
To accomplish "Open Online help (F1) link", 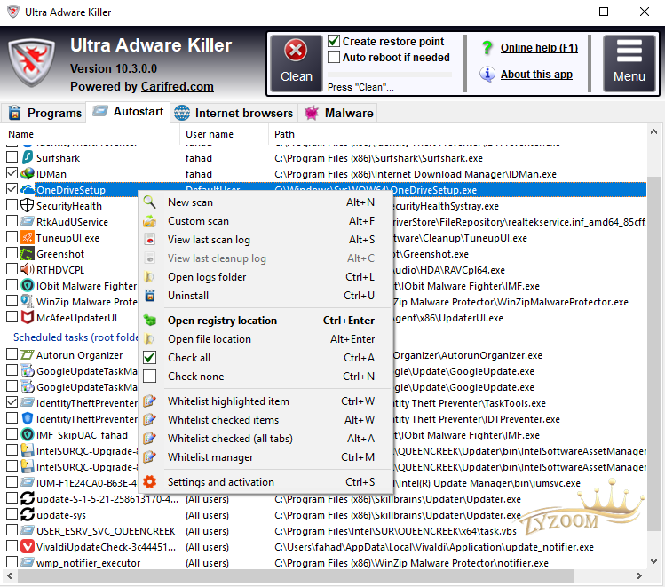I will (539, 48).
